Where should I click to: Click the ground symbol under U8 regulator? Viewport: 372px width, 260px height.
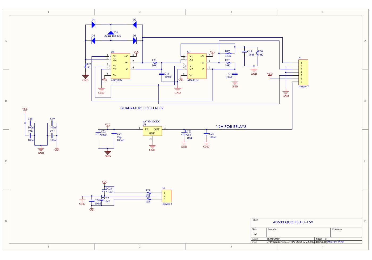(x=152, y=147)
